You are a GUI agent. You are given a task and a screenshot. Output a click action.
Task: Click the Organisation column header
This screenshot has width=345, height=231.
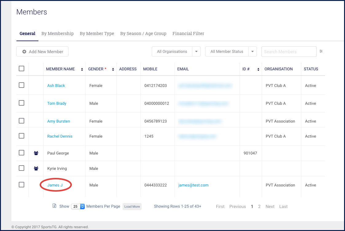tap(279, 69)
